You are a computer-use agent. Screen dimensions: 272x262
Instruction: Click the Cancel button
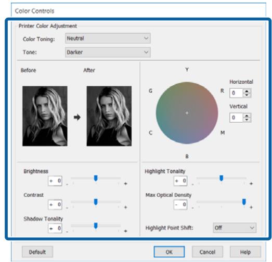pyautogui.click(x=208, y=252)
